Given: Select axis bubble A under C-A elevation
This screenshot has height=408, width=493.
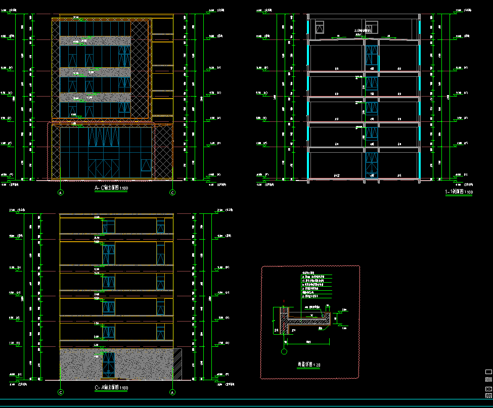Looking at the screenshot, I should pos(172,392).
